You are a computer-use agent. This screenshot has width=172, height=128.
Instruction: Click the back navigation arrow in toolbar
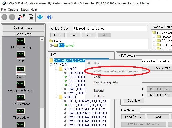[x=4, y=17]
